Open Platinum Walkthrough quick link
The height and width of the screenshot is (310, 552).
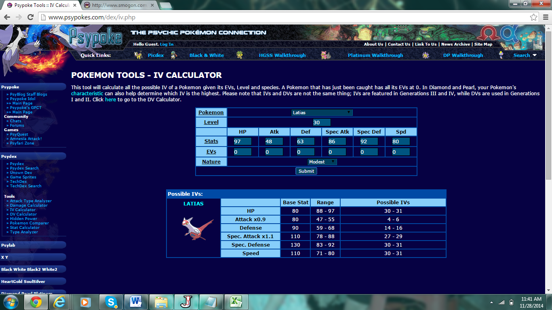[x=375, y=55]
